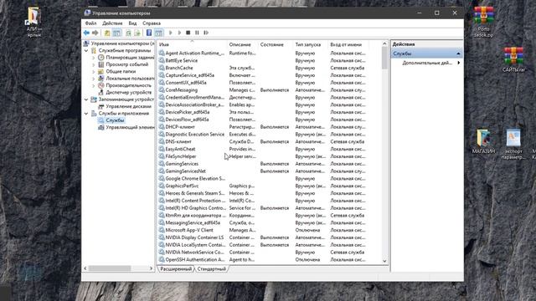The height and width of the screenshot is (301, 536).
Task: Expand the Планировщик заданий node arrow
Action: pos(93,58)
